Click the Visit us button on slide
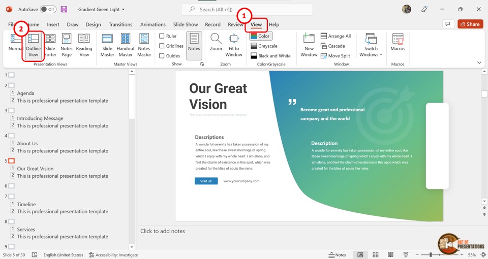Image resolution: width=488 pixels, height=259 pixels. [206, 181]
